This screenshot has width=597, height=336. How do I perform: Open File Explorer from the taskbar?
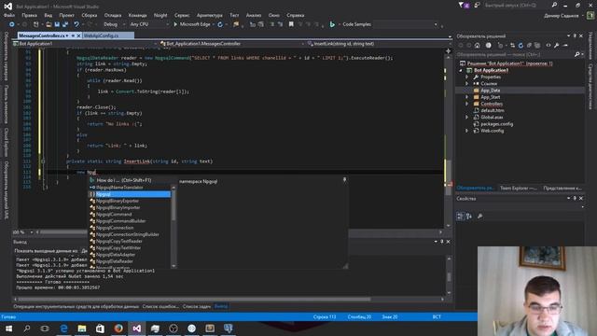(82, 329)
